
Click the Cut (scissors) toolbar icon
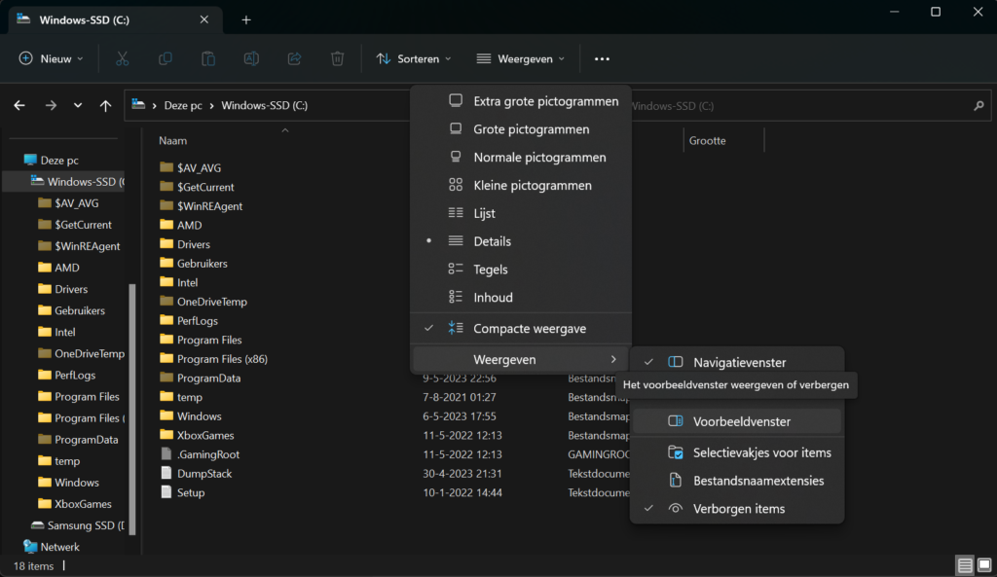point(122,58)
